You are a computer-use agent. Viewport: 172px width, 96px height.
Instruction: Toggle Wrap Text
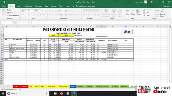pyautogui.click(x=70, y=11)
